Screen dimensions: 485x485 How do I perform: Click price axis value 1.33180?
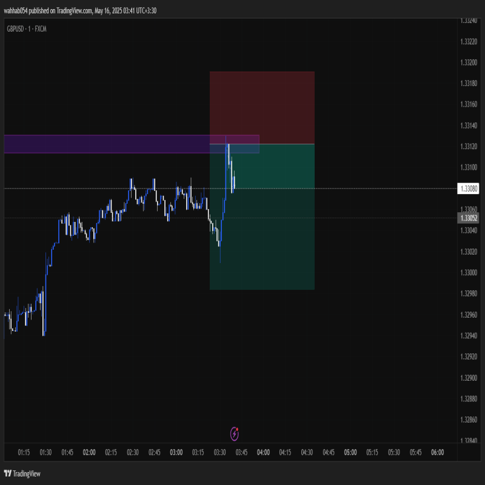tap(469, 83)
